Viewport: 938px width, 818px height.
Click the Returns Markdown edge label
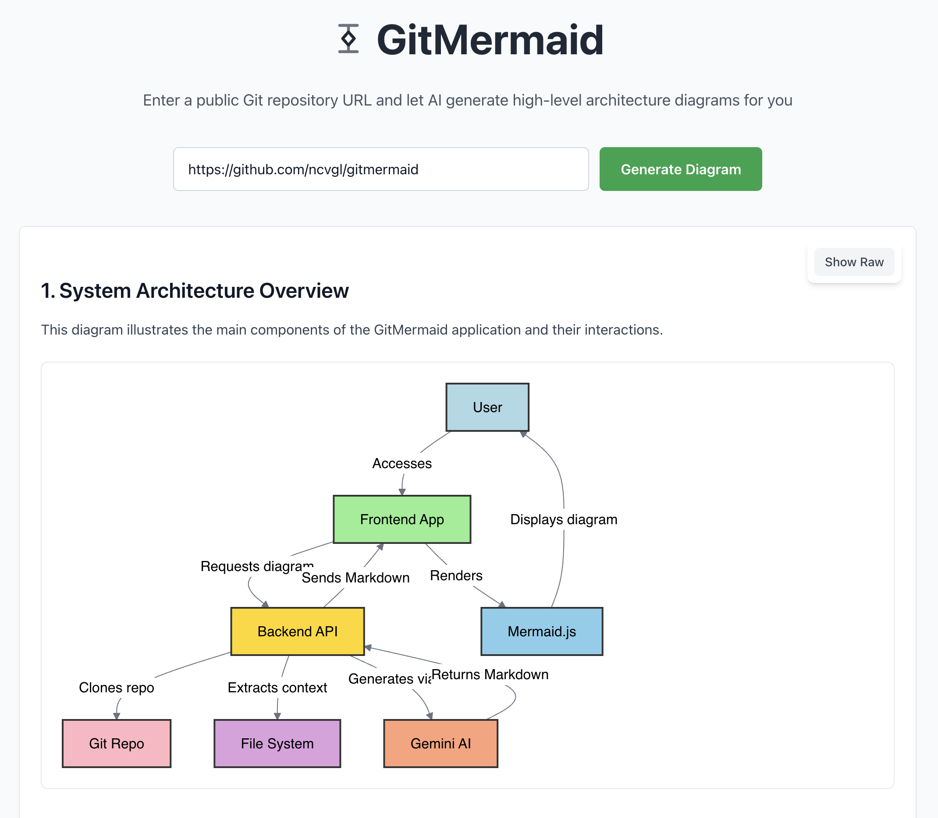(x=490, y=675)
